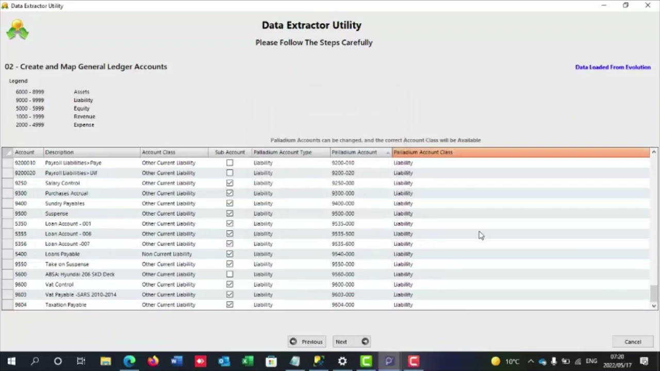Viewport: 660px width, 371px height.
Task: Uncheck Sub Account for Salary Control
Action: point(230,183)
